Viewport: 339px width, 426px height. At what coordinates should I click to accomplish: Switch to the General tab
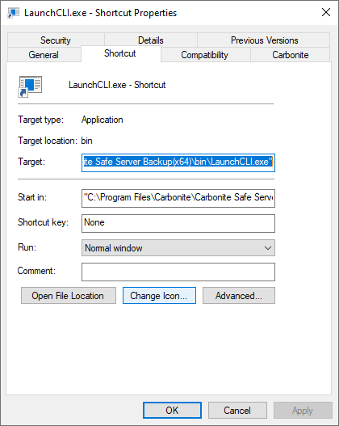[x=44, y=55]
